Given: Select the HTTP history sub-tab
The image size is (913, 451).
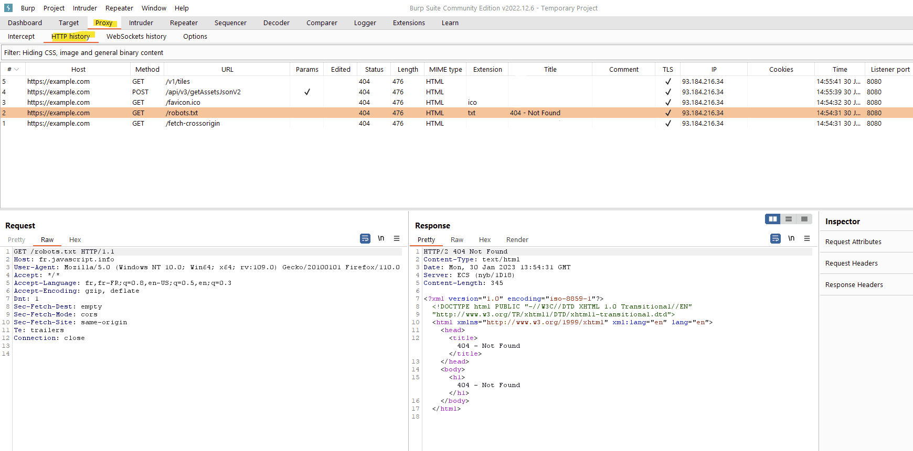Looking at the screenshot, I should (x=71, y=37).
